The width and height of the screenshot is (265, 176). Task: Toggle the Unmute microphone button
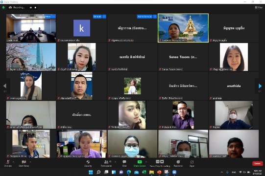[8, 162]
